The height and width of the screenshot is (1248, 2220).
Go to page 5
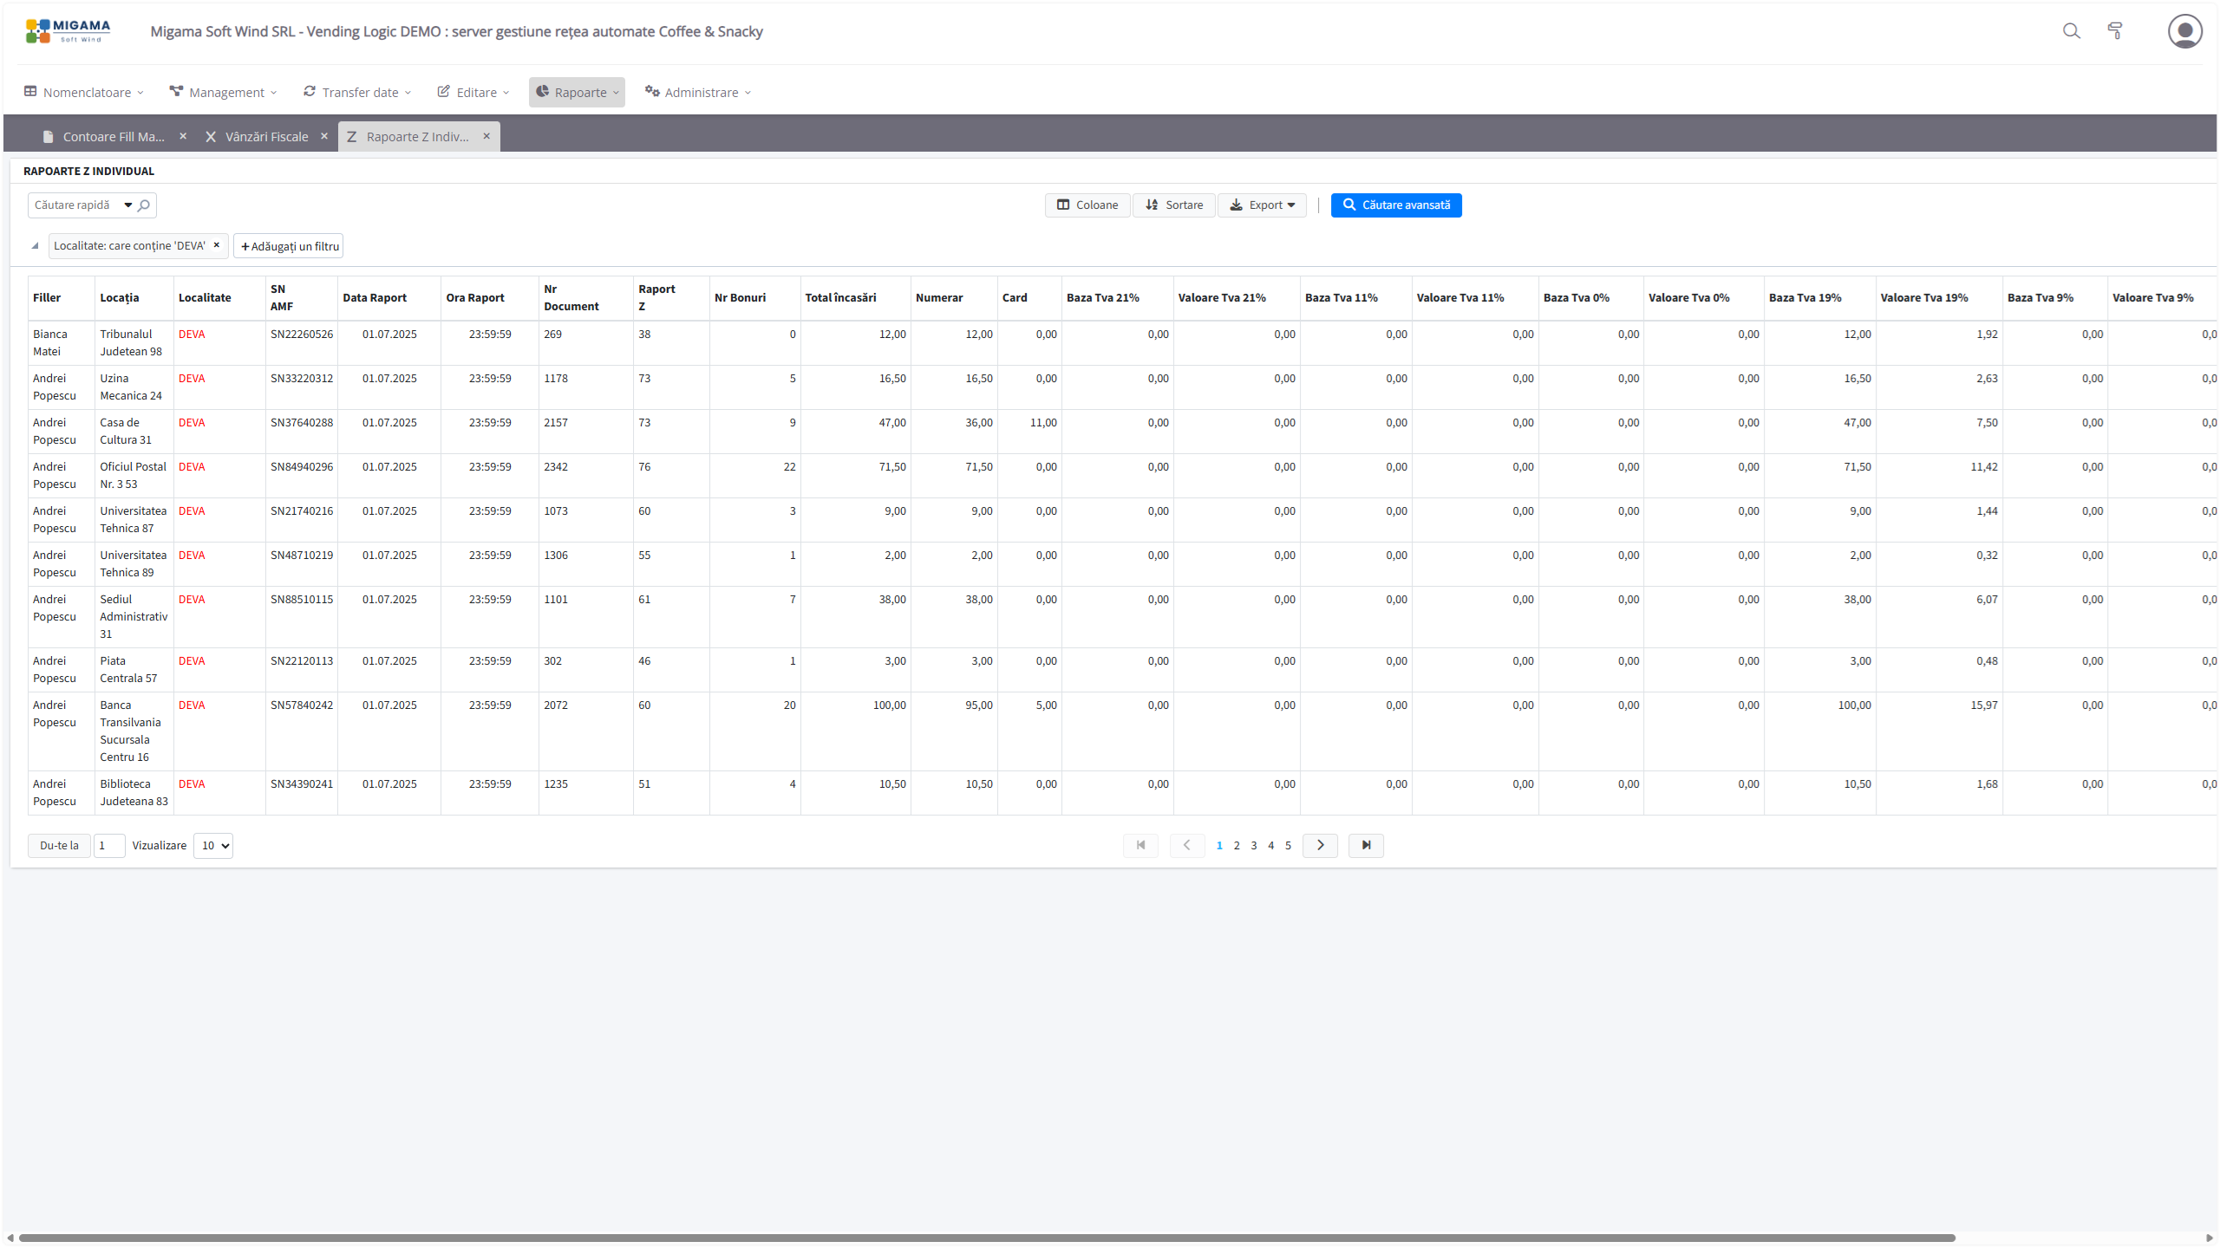[1288, 846]
